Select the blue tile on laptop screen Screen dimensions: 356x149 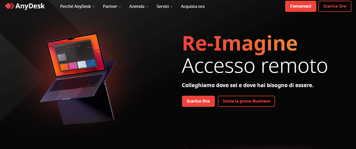(x=91, y=63)
